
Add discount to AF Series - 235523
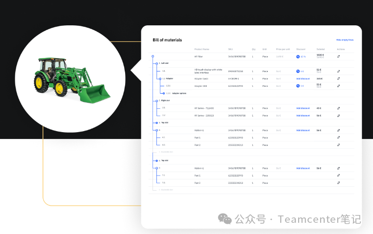303,116
